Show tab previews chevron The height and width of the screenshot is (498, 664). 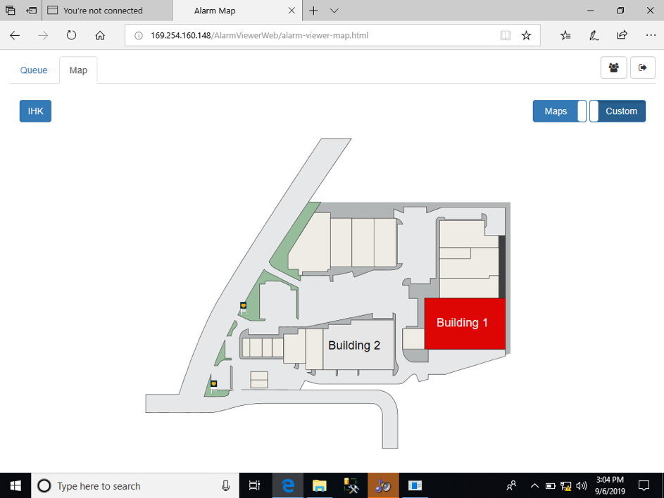[x=334, y=11]
